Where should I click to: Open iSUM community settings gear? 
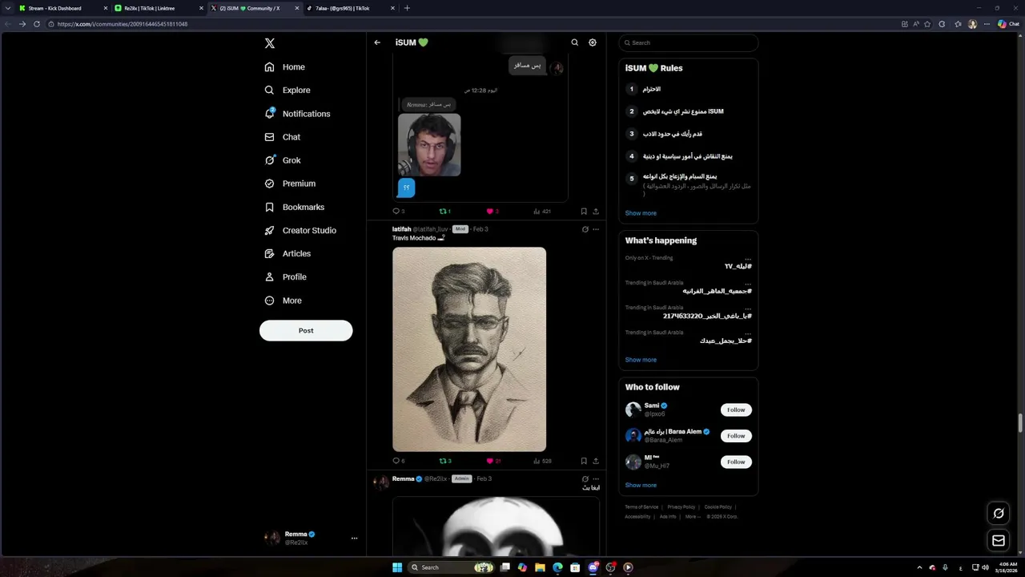tap(593, 42)
